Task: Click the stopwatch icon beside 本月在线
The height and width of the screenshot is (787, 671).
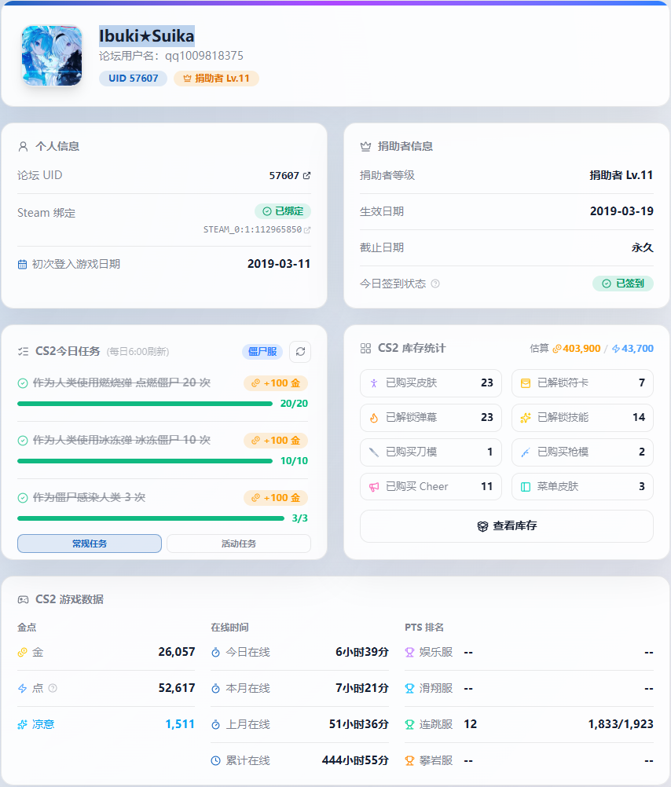Action: pos(215,689)
